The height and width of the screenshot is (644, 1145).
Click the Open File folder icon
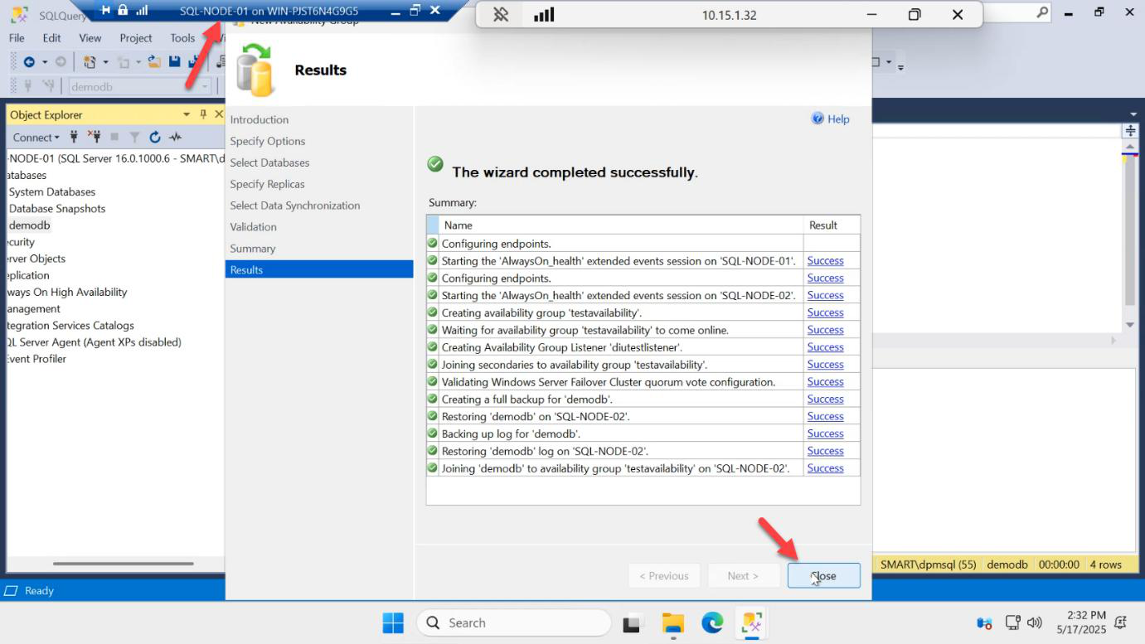[x=154, y=61]
